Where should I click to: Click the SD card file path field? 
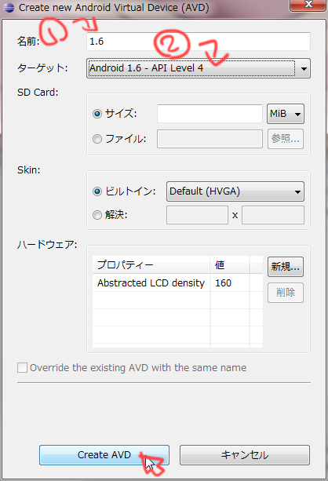point(210,139)
